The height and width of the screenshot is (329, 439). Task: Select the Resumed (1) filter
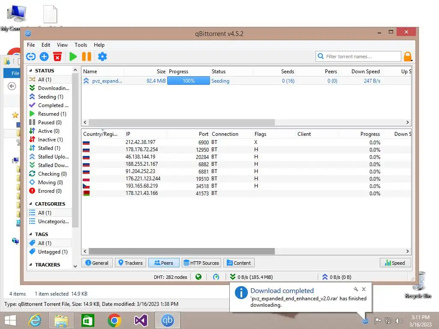click(50, 114)
